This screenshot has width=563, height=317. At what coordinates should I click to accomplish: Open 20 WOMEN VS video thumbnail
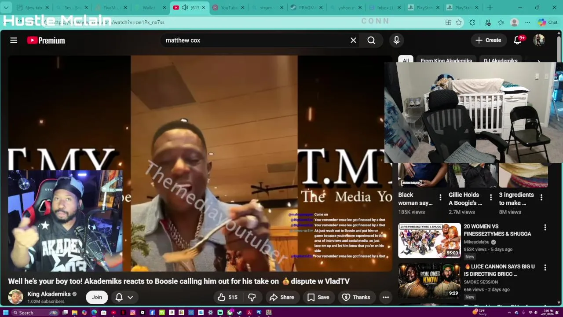tap(429, 240)
